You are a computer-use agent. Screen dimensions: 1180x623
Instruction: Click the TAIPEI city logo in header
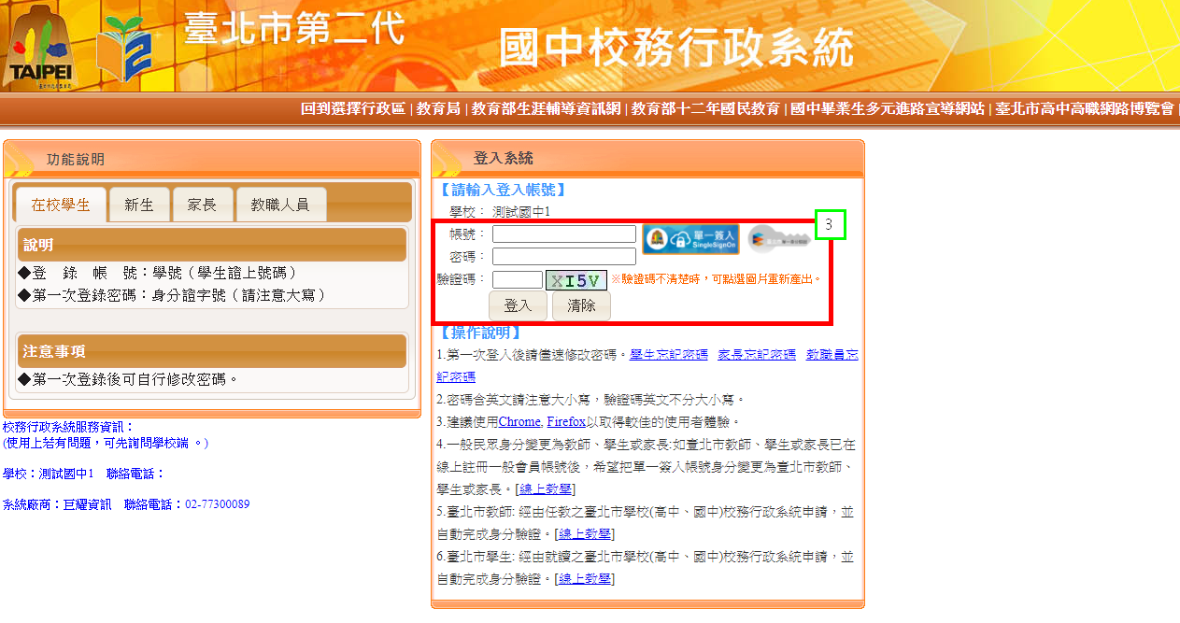pos(40,47)
